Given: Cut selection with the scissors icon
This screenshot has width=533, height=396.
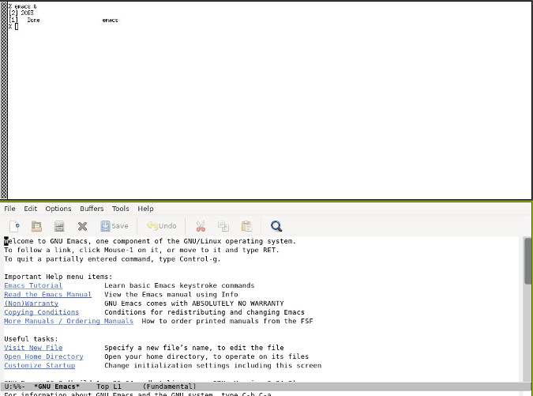Looking at the screenshot, I should [201, 226].
